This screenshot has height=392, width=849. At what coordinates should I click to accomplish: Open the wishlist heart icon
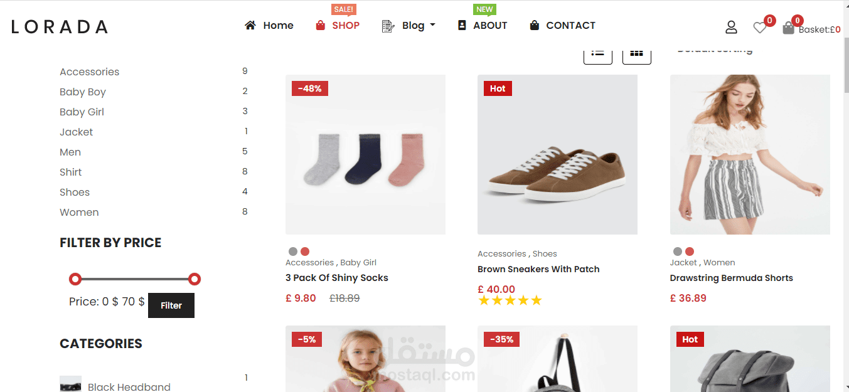point(760,28)
